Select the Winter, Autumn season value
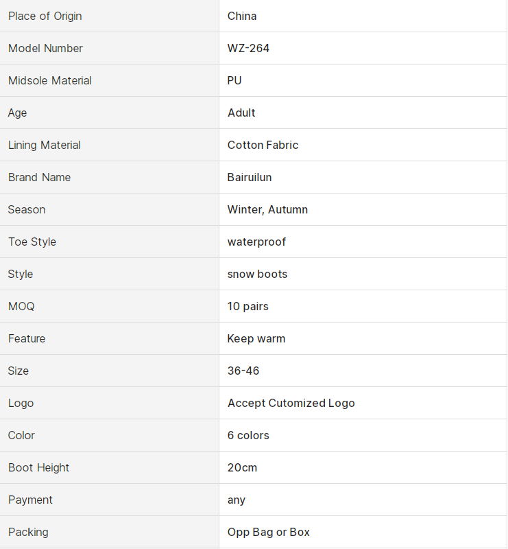 [x=267, y=209]
